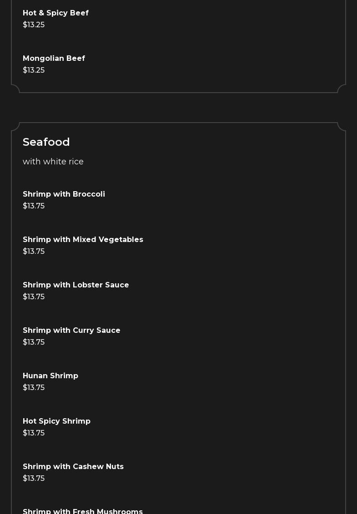Click the price under Shrimp with Curry Sauce

coord(34,342)
